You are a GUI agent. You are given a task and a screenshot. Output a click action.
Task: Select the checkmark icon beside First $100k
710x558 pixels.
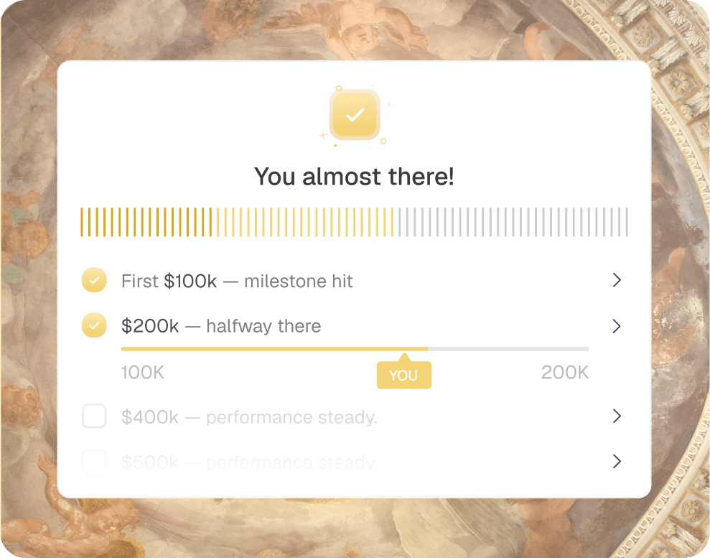click(x=93, y=280)
